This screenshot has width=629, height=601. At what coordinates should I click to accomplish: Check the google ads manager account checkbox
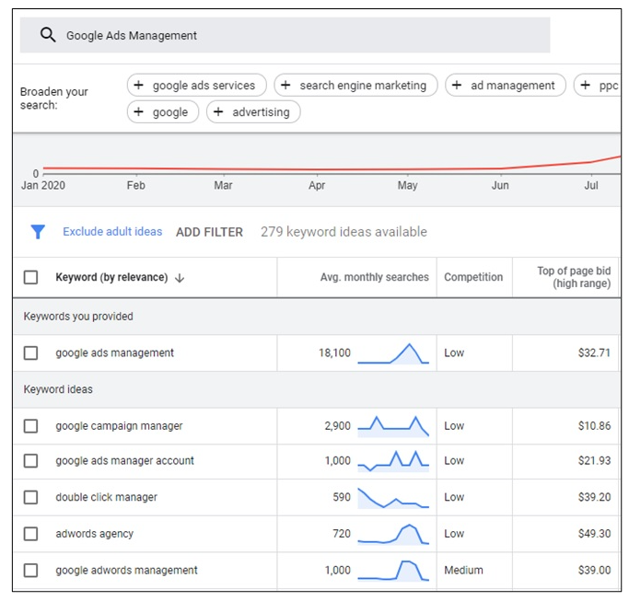point(31,461)
